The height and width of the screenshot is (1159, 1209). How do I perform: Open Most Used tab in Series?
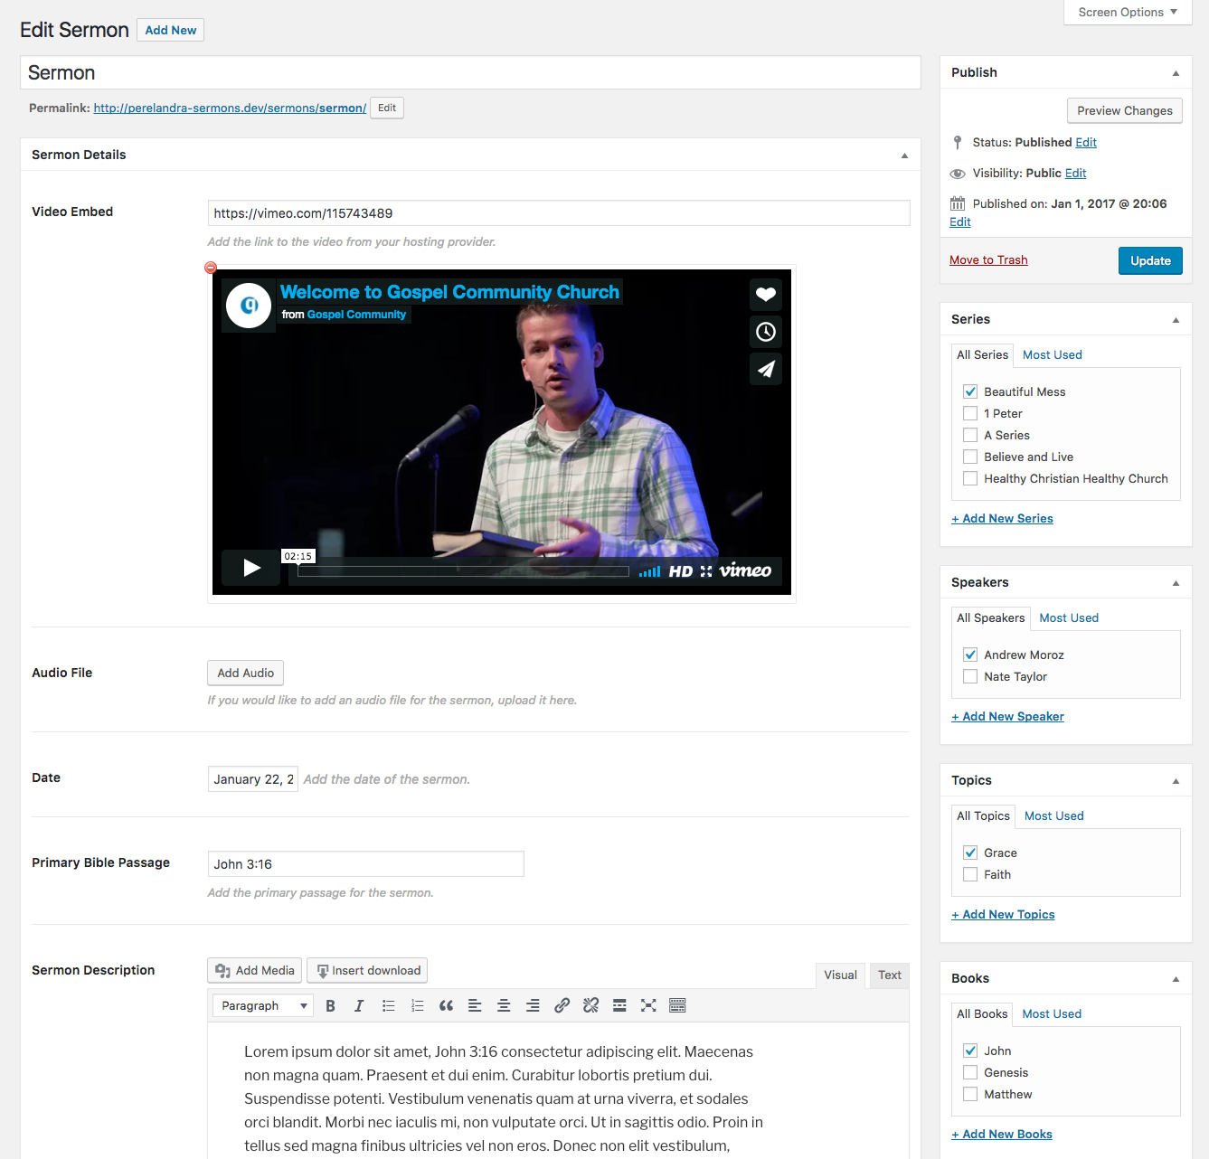coord(1052,354)
